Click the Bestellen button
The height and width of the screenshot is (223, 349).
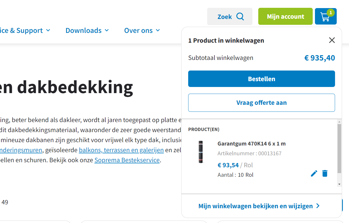[262, 79]
